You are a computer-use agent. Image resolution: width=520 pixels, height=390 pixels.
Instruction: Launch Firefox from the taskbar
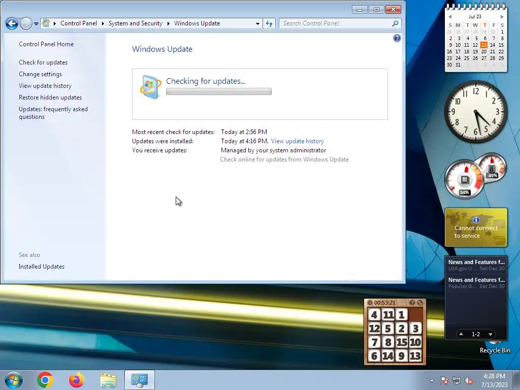point(77,380)
